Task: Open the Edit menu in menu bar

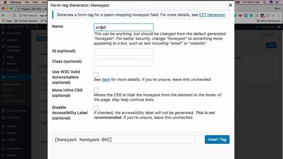Action: (x=35, y=2)
